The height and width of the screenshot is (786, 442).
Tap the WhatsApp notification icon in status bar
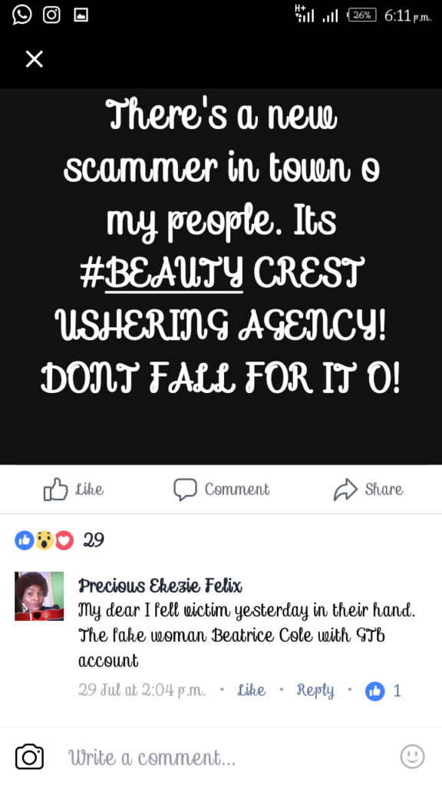point(21,15)
